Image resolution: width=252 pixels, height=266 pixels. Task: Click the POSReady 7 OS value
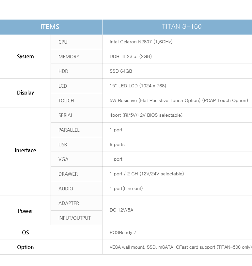[x=123, y=232]
